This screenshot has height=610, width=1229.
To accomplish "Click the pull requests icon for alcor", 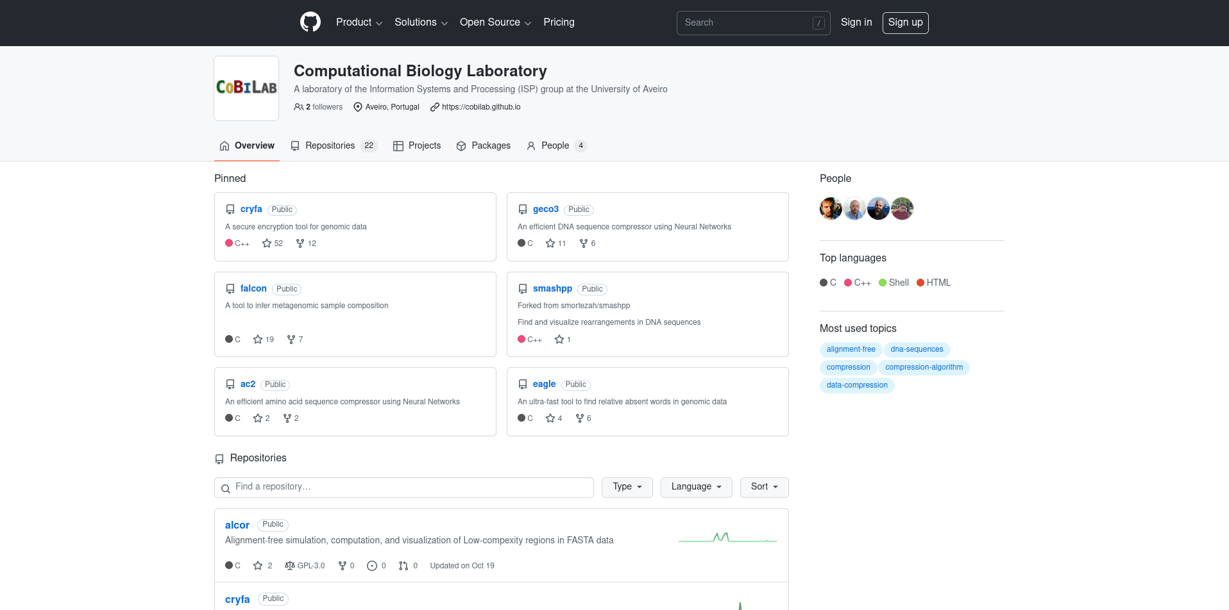I will pyautogui.click(x=403, y=566).
